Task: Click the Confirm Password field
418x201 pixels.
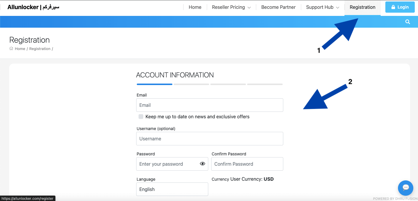Action: click(247, 164)
